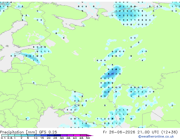Select the 5–10 mm legend color swatch

click(31, 135)
